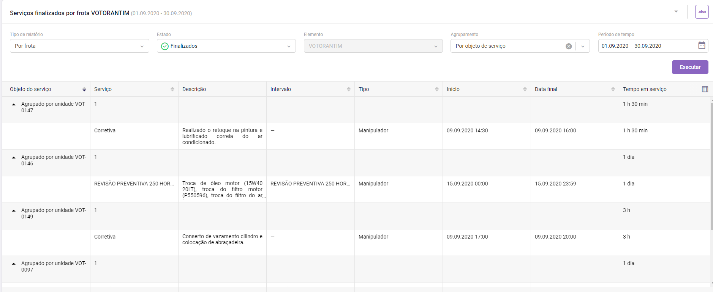Collapse the VOT-0149 unit group
The height and width of the screenshot is (292, 713).
(14, 210)
